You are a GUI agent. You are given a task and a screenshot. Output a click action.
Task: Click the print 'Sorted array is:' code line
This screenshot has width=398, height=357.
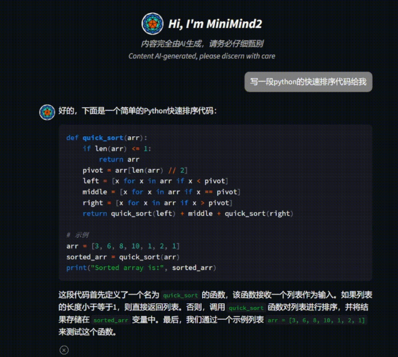141,267
